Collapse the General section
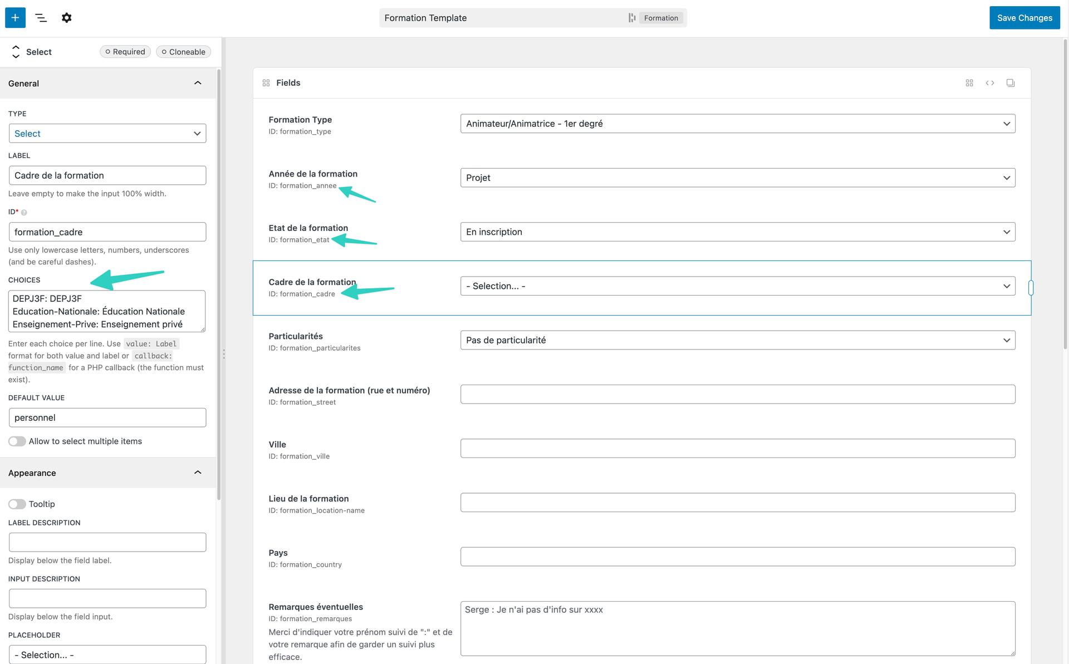Screen dimensions: 1069x664 click(198, 83)
